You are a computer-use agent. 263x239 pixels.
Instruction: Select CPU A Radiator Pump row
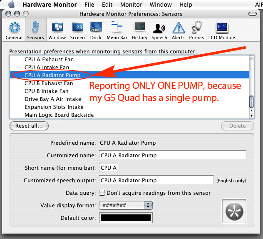tap(129, 75)
